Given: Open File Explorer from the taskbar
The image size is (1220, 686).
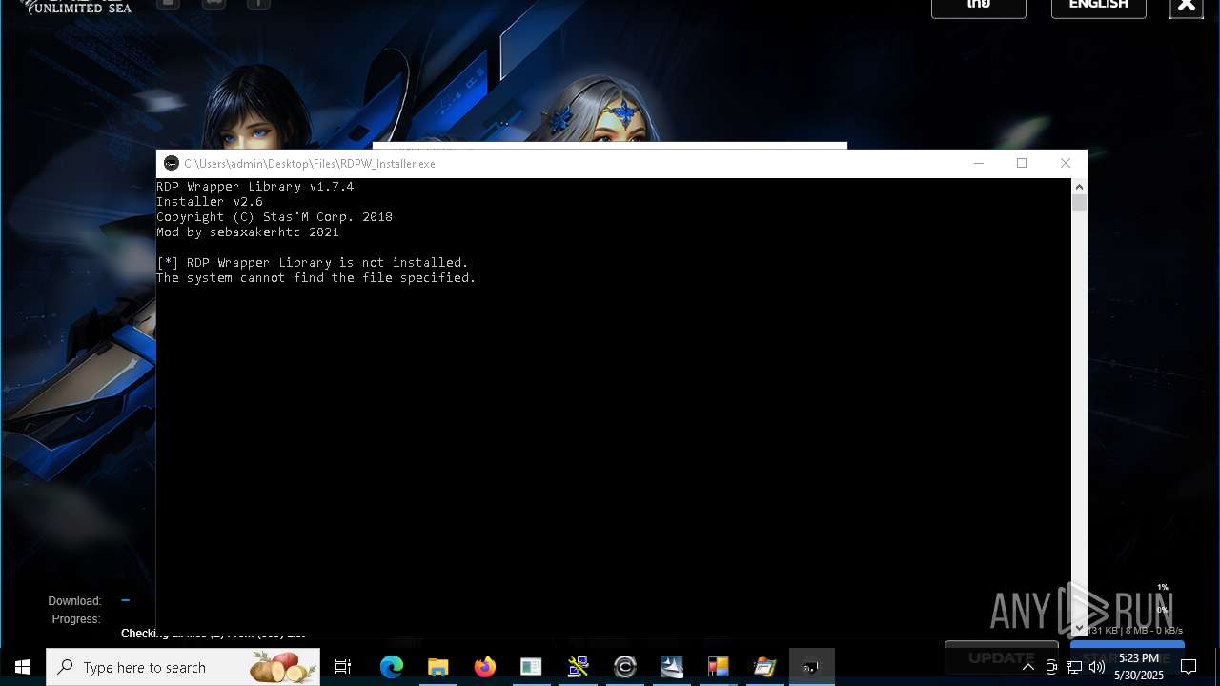Looking at the screenshot, I should coord(438,667).
